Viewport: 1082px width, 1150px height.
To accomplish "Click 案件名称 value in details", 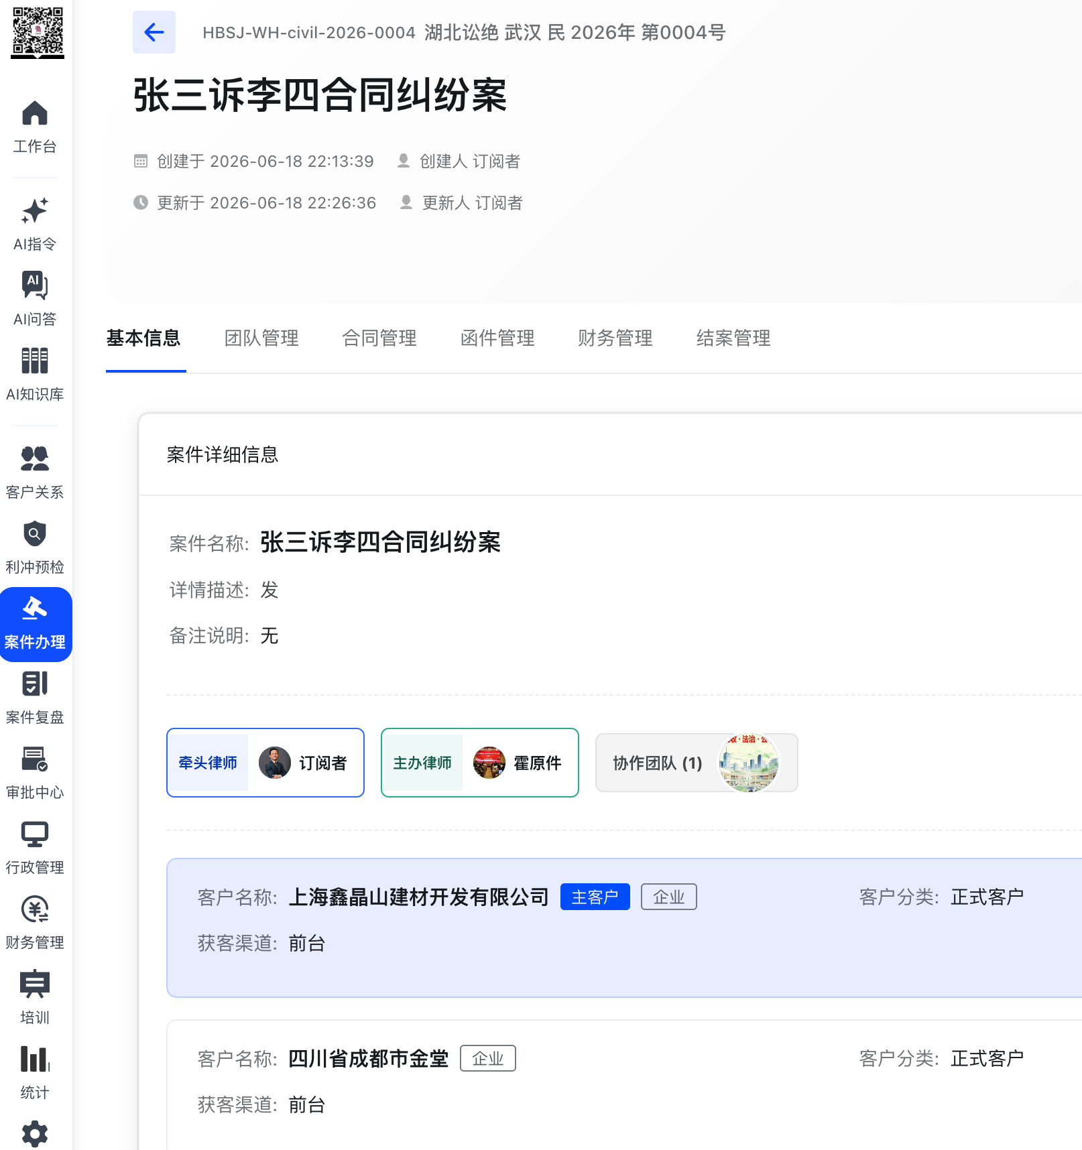I will pyautogui.click(x=381, y=542).
